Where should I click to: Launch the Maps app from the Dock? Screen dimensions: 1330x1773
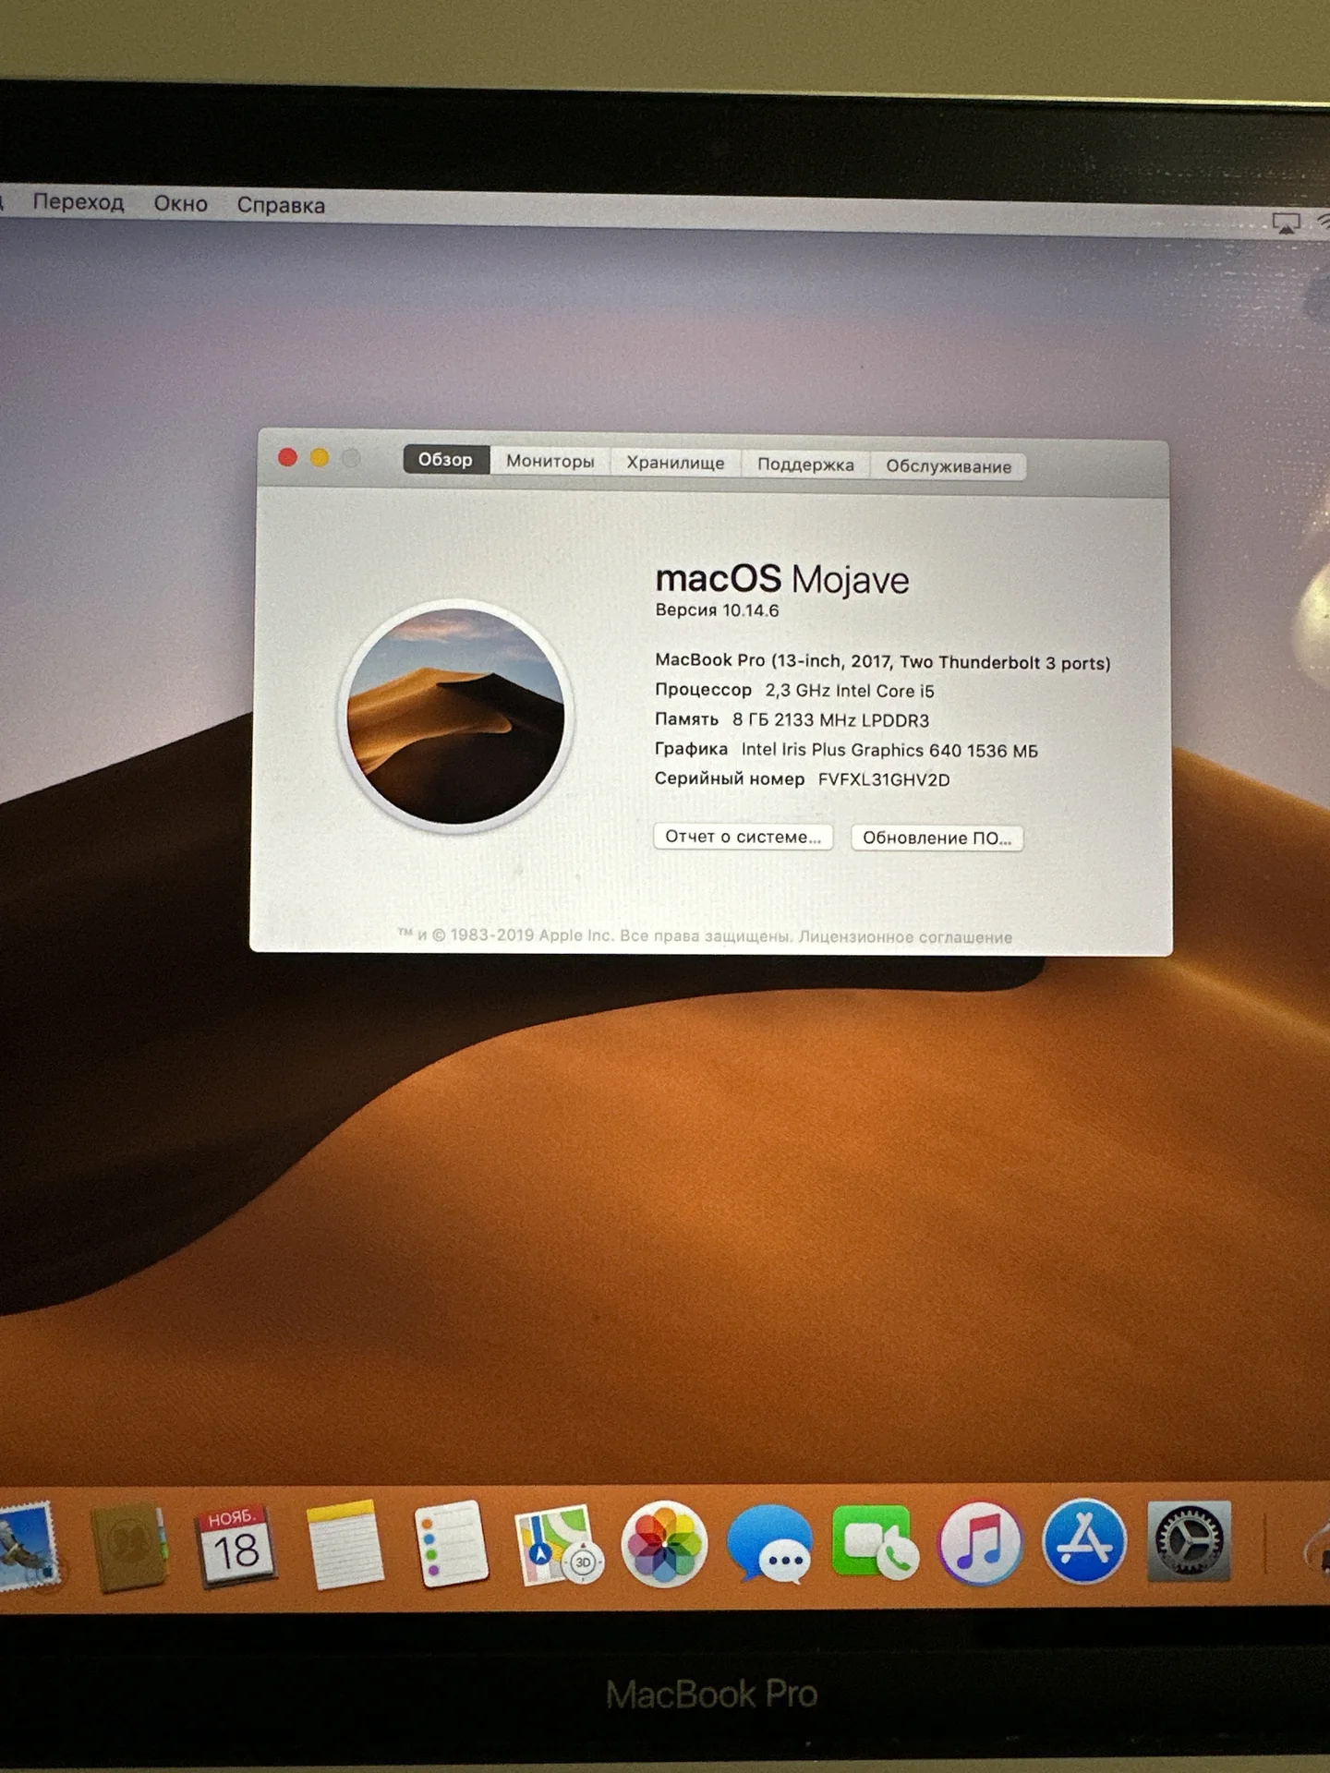(558, 1545)
